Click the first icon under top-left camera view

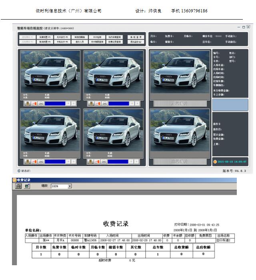pyautogui.click(x=27, y=103)
